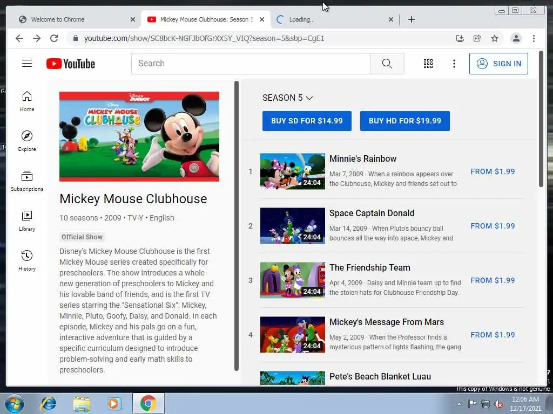Click the Mickey Mouse Clubhouse heading
Viewport: 553px width, 414px height.
pos(133,199)
